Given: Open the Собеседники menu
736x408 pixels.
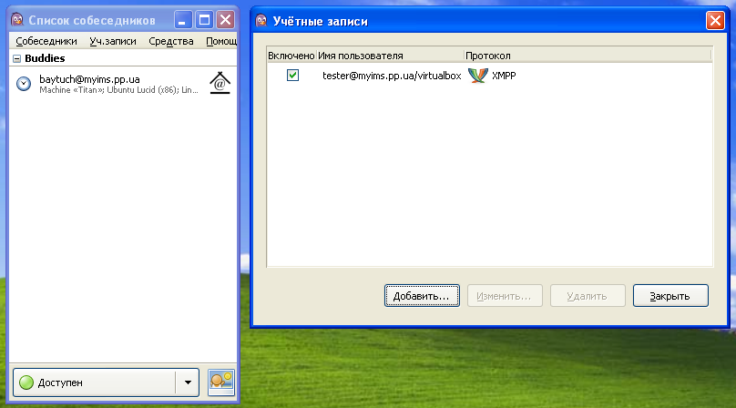Looking at the screenshot, I should pos(46,41).
